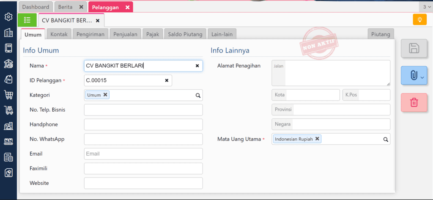Focus the Provinsi input field
This screenshot has height=200, width=433.
point(331,110)
